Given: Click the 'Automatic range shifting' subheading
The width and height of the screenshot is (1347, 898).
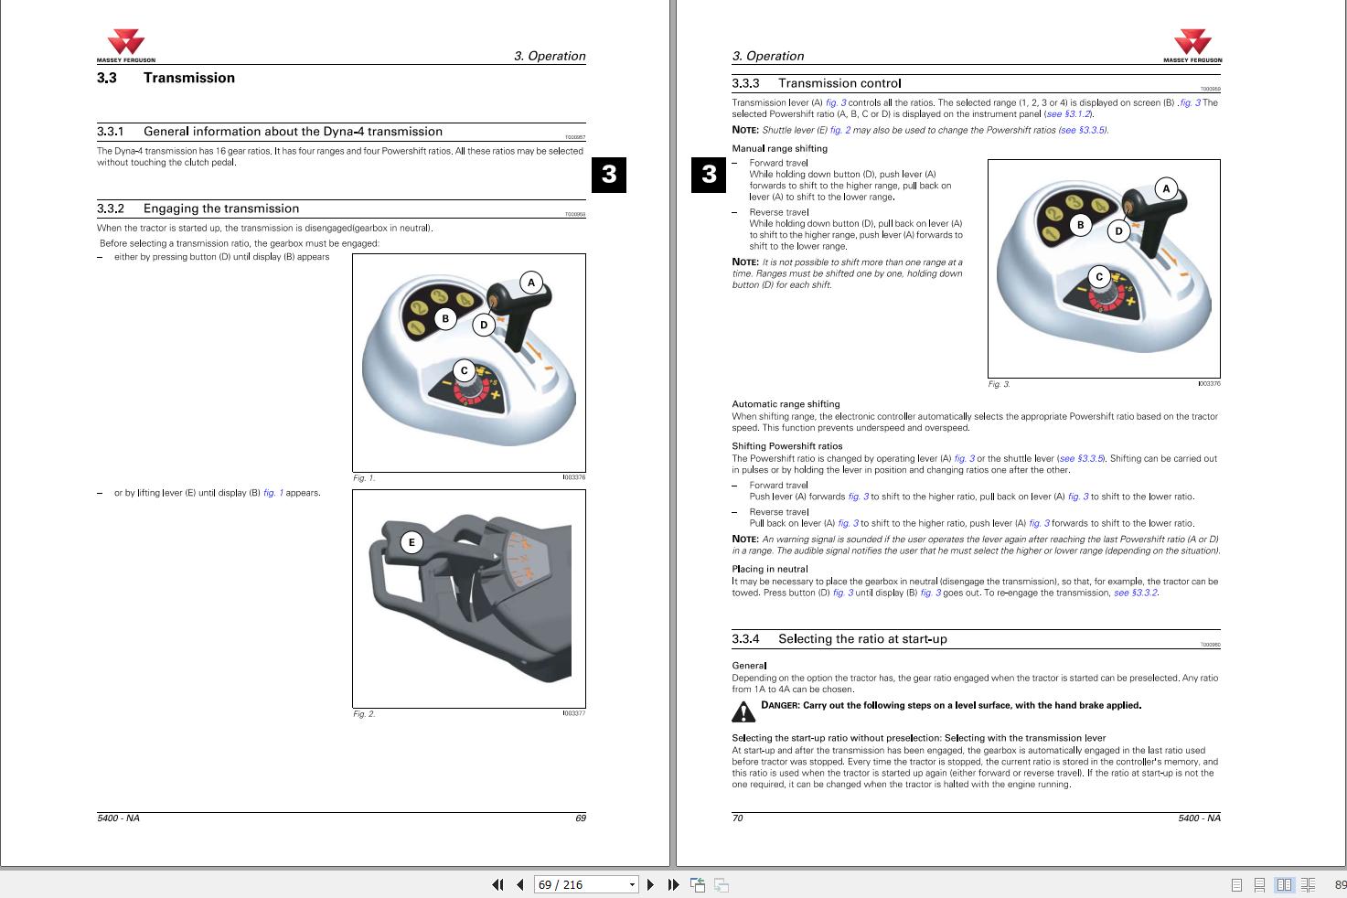Looking at the screenshot, I should pyautogui.click(x=786, y=403).
